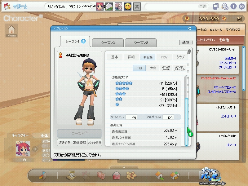Close the インフォメーション dialog

pos(189,29)
